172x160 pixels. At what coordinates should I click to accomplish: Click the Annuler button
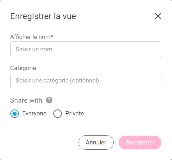pyautogui.click(x=96, y=142)
